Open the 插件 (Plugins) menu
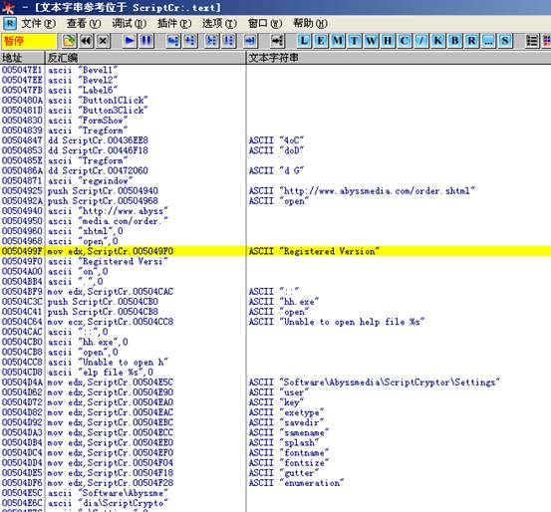This screenshot has width=551, height=512. (174, 24)
